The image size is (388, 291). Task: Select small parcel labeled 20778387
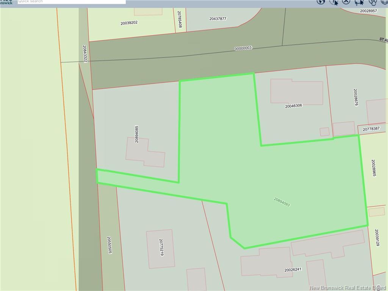pos(371,129)
